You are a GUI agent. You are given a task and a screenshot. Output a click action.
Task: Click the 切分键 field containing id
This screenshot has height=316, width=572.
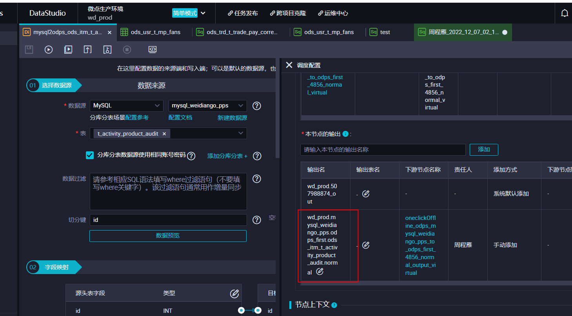(168, 220)
